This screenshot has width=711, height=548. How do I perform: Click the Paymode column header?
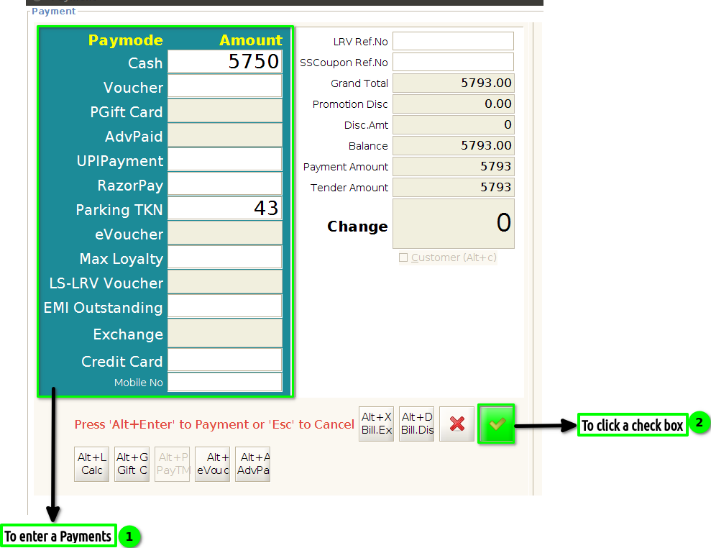[x=126, y=40]
